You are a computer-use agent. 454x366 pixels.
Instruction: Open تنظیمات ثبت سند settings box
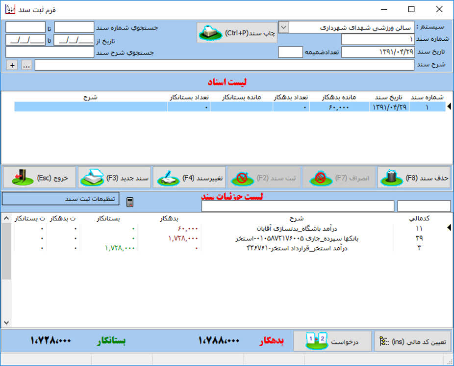click(60, 199)
